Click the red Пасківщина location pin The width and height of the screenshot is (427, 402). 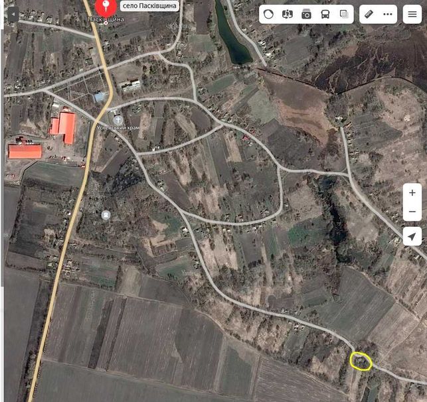tap(106, 7)
